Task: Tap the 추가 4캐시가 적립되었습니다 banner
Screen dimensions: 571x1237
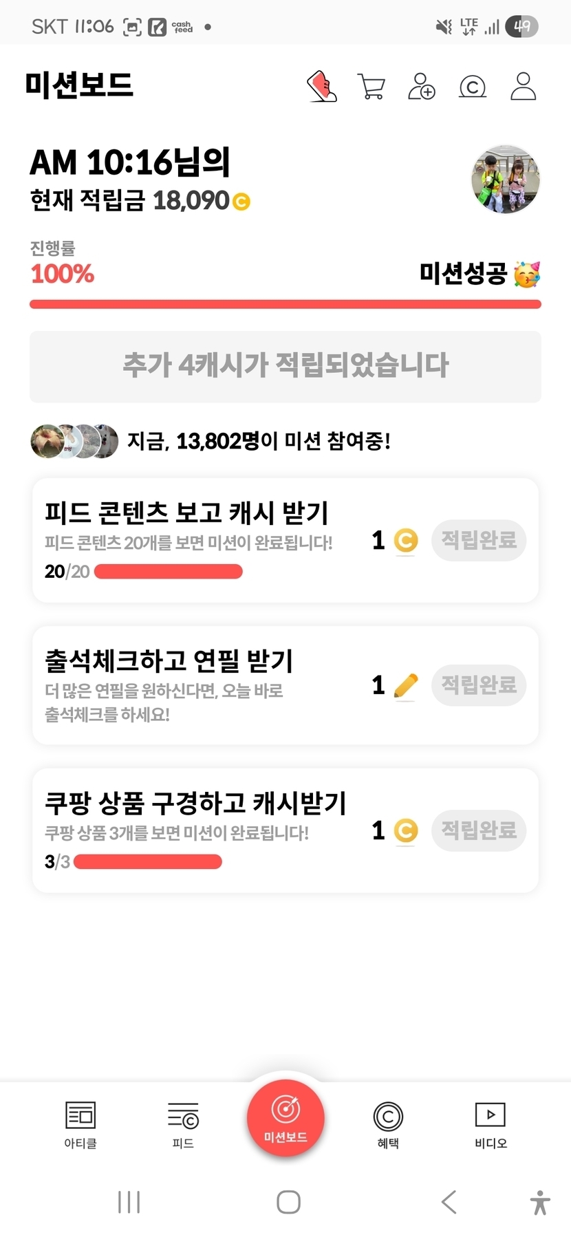Action: coord(285,366)
